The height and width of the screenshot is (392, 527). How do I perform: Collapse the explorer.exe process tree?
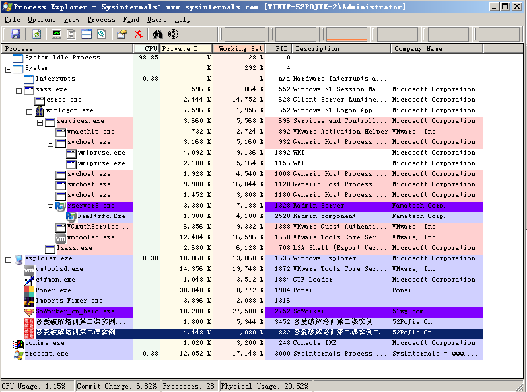(x=8, y=259)
